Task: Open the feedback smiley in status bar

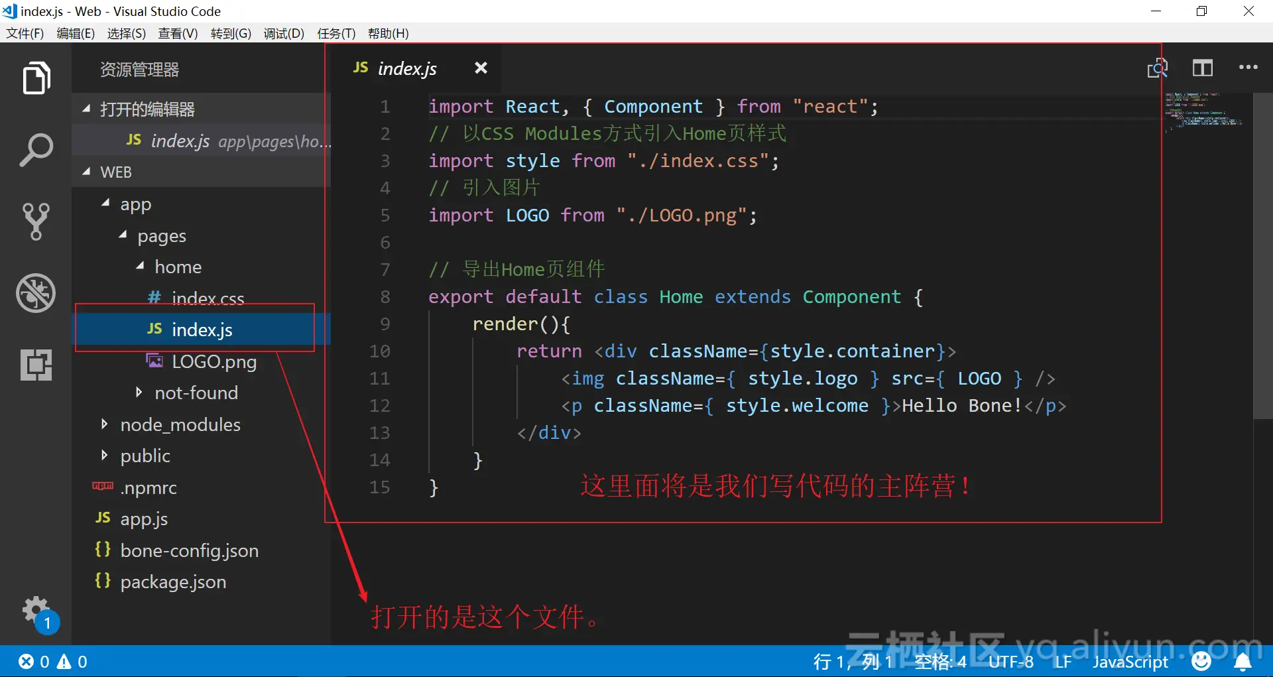Action: click(1201, 661)
